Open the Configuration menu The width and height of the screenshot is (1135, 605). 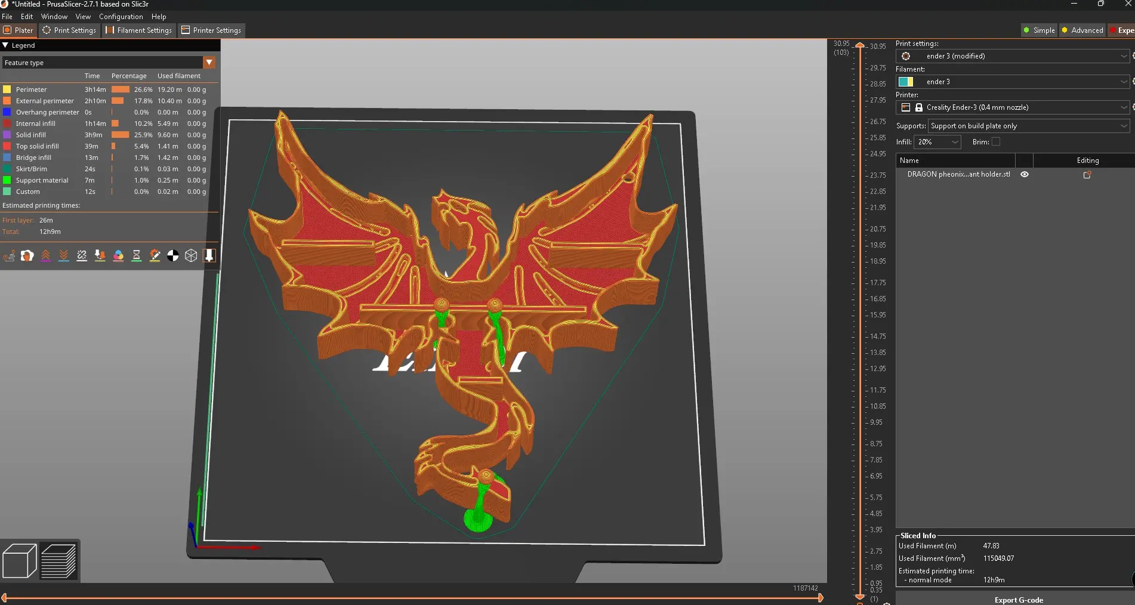(121, 17)
